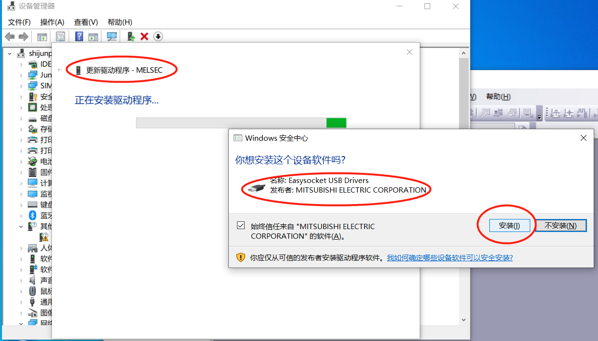Expand the IDE controllers tree node
Image resolution: width=598 pixels, height=341 pixels.
(x=21, y=64)
